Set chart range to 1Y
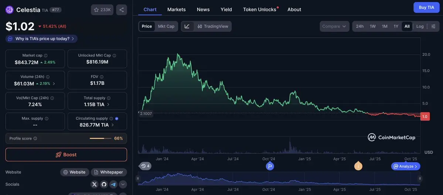Screen dimensions: 443x195 point(396,26)
